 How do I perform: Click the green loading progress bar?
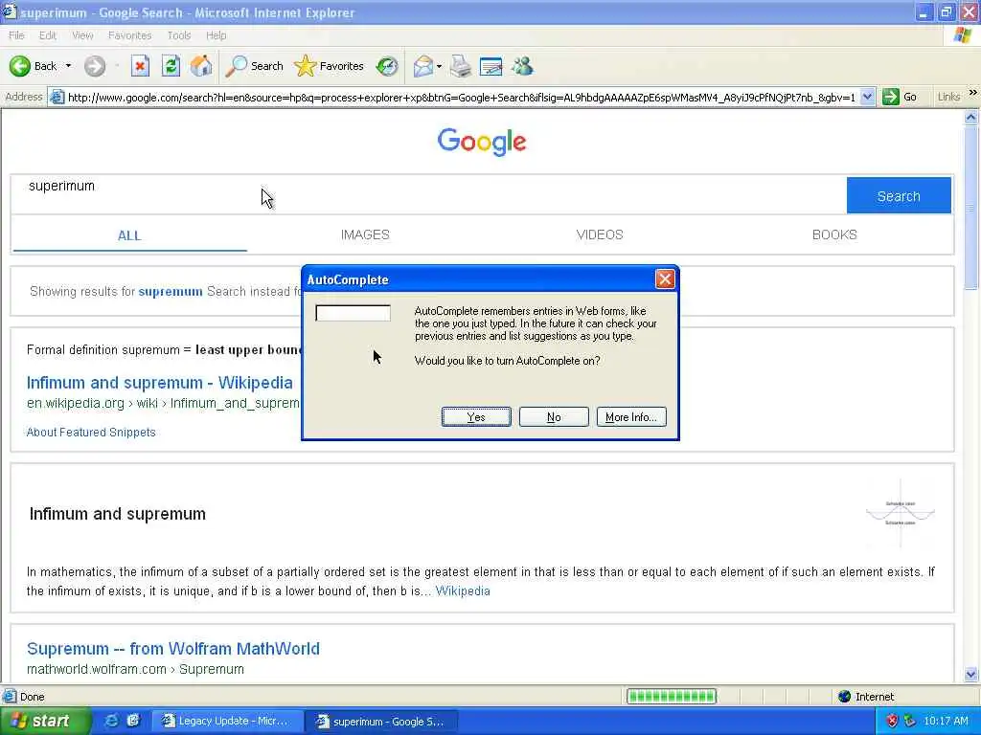672,697
